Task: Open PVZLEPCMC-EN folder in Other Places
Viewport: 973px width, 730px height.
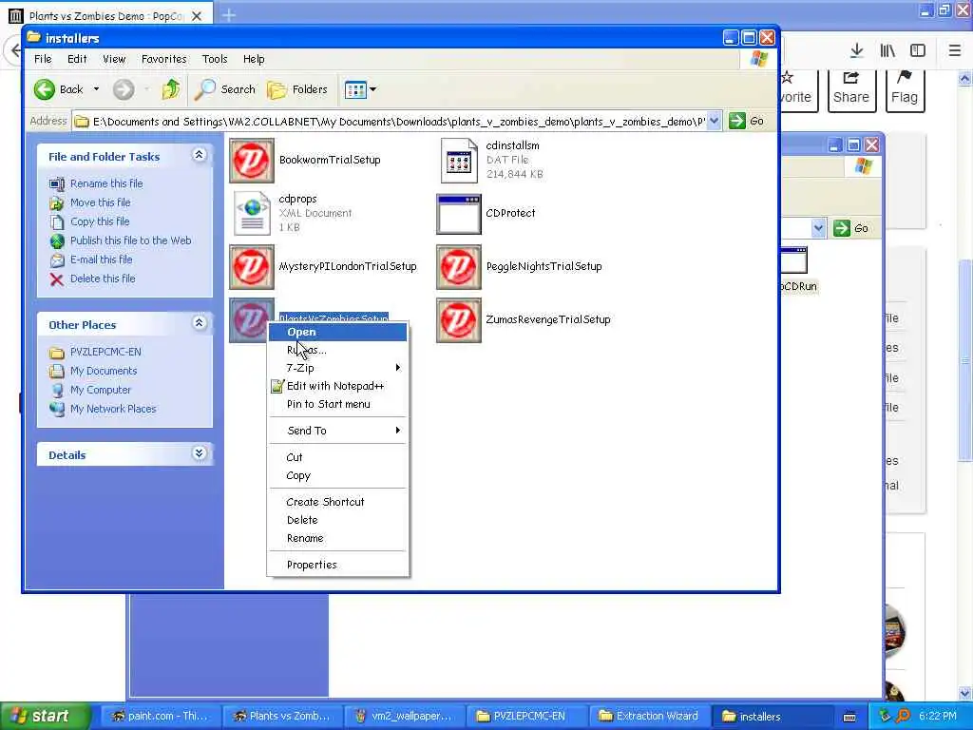Action: (x=105, y=352)
